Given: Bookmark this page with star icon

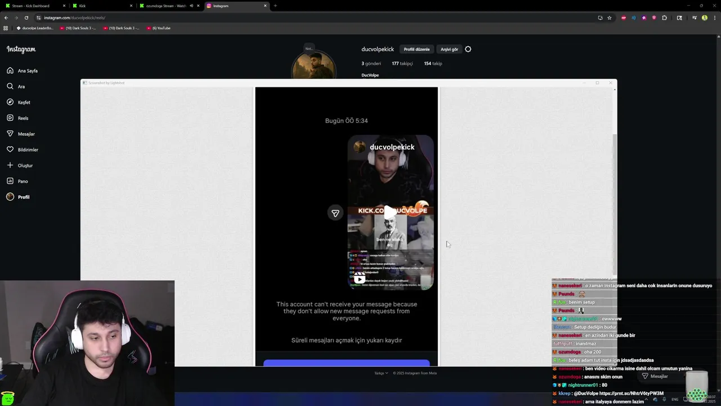Looking at the screenshot, I should pos(609,17).
